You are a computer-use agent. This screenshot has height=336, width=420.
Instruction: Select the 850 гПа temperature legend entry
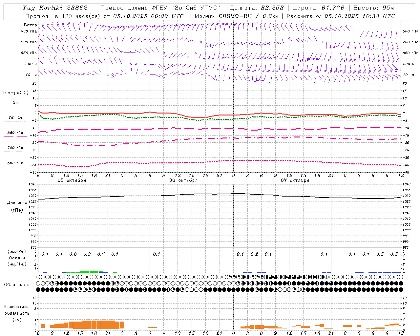click(x=15, y=133)
